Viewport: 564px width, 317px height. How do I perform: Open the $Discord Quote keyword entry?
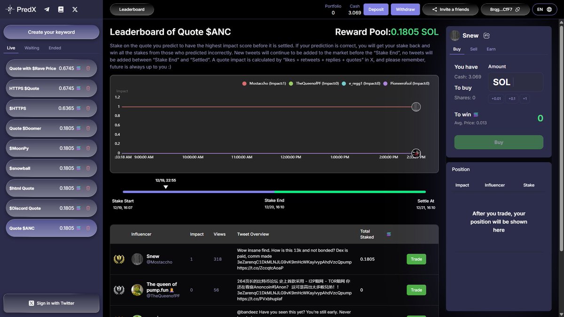pyautogui.click(x=51, y=208)
